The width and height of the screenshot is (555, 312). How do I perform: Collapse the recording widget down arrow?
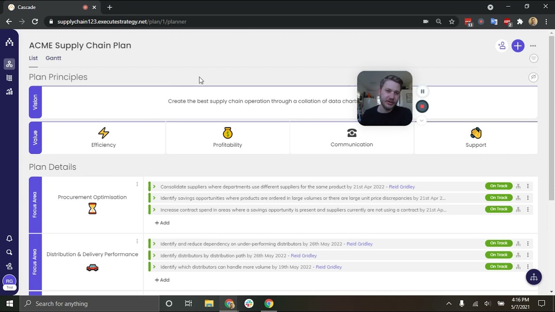pyautogui.click(x=421, y=120)
